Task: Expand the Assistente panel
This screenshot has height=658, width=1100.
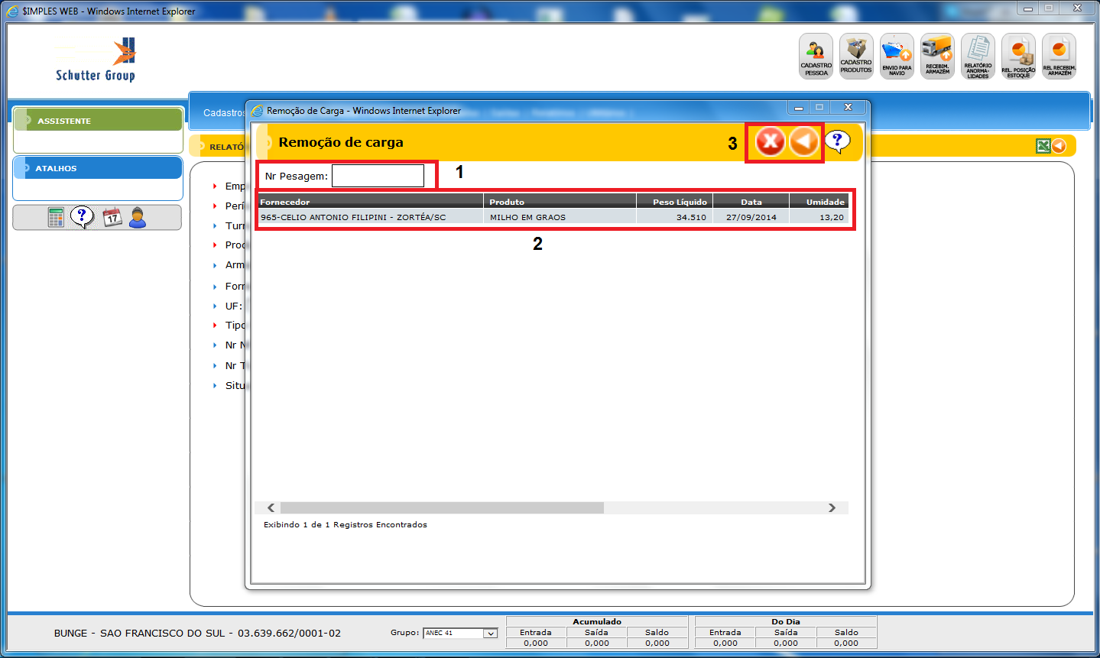Action: (x=98, y=121)
